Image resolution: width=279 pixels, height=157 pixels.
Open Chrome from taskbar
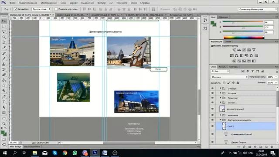[65, 153]
